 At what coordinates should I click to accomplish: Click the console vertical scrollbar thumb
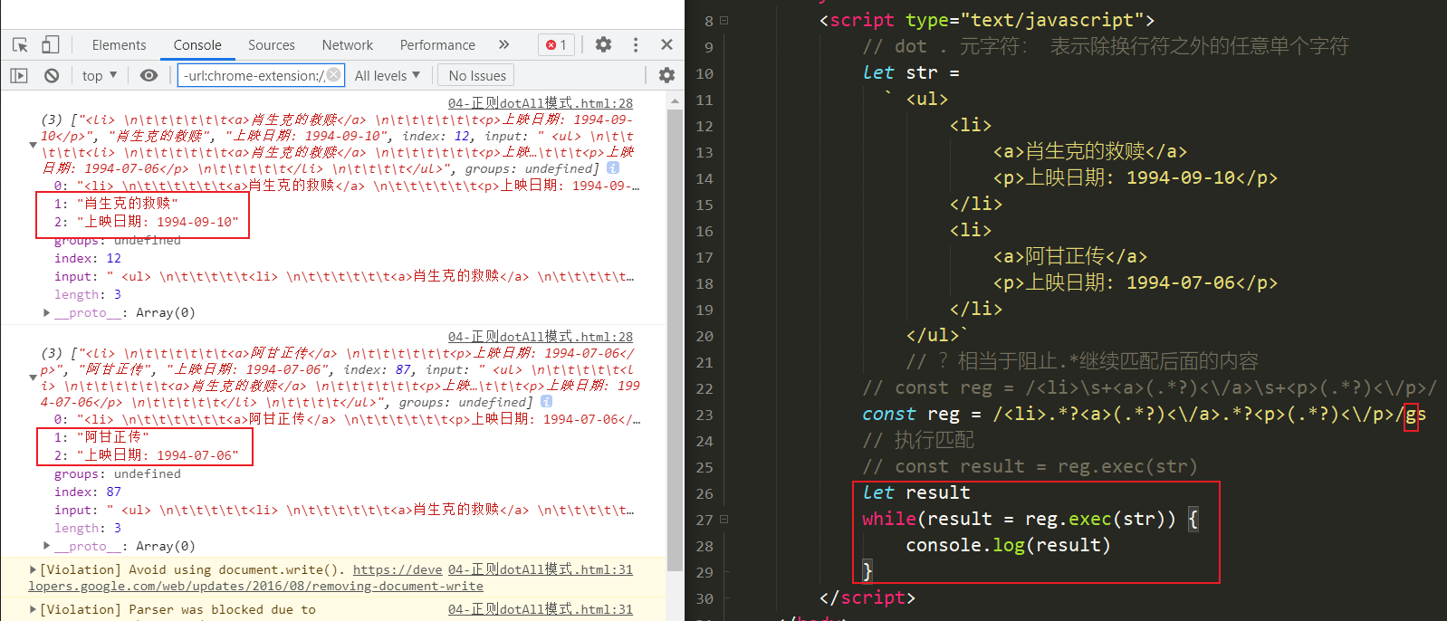click(x=675, y=340)
